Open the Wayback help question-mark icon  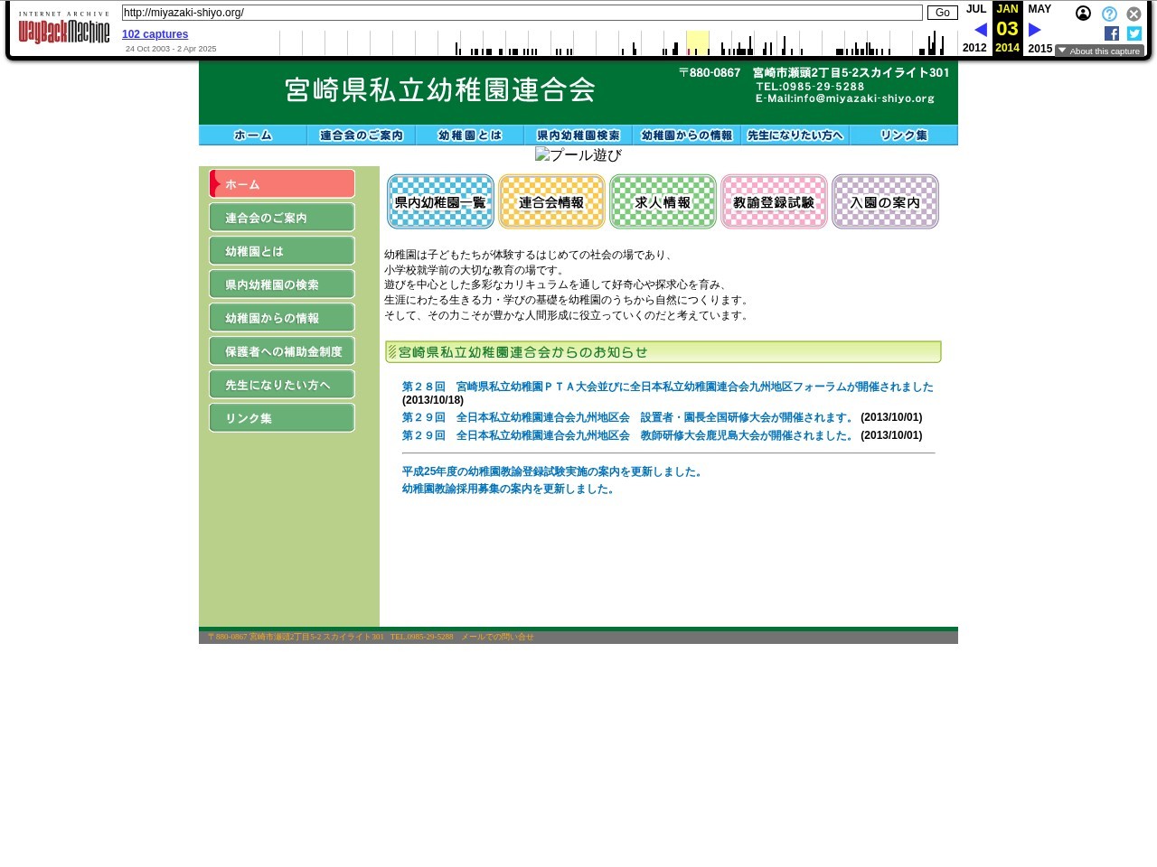[1109, 14]
